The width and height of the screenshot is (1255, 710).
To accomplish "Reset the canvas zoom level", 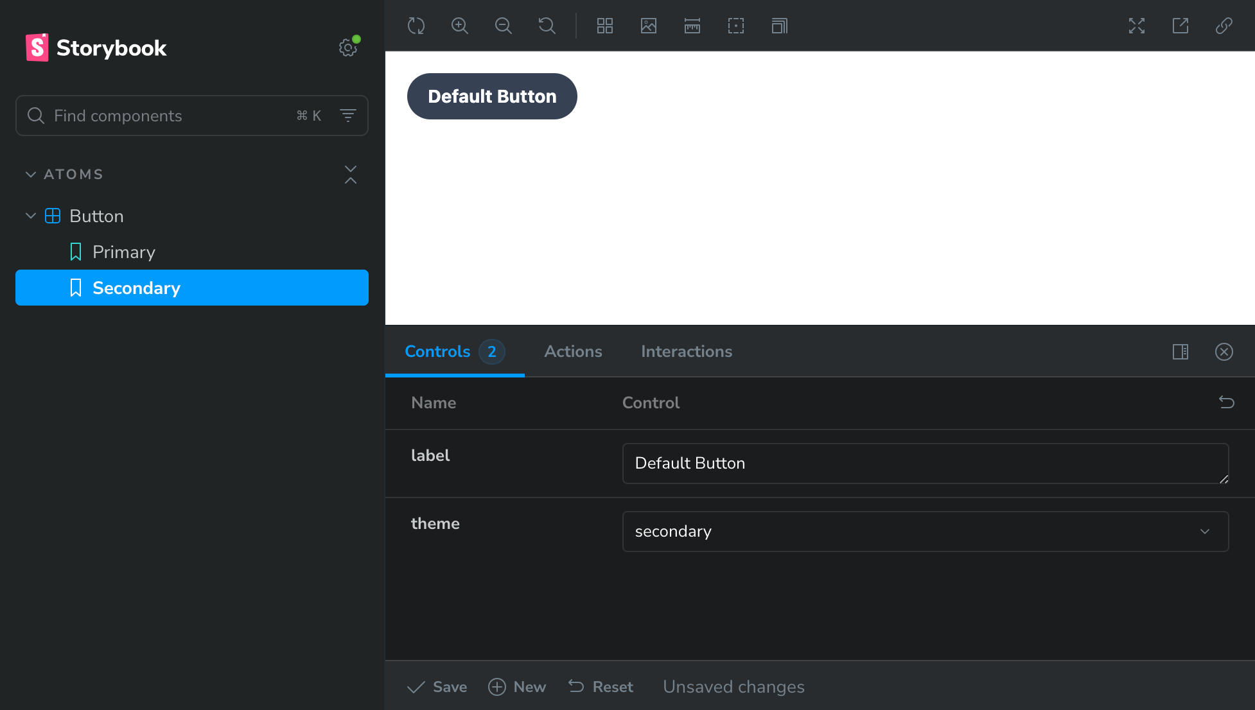I will pyautogui.click(x=547, y=26).
